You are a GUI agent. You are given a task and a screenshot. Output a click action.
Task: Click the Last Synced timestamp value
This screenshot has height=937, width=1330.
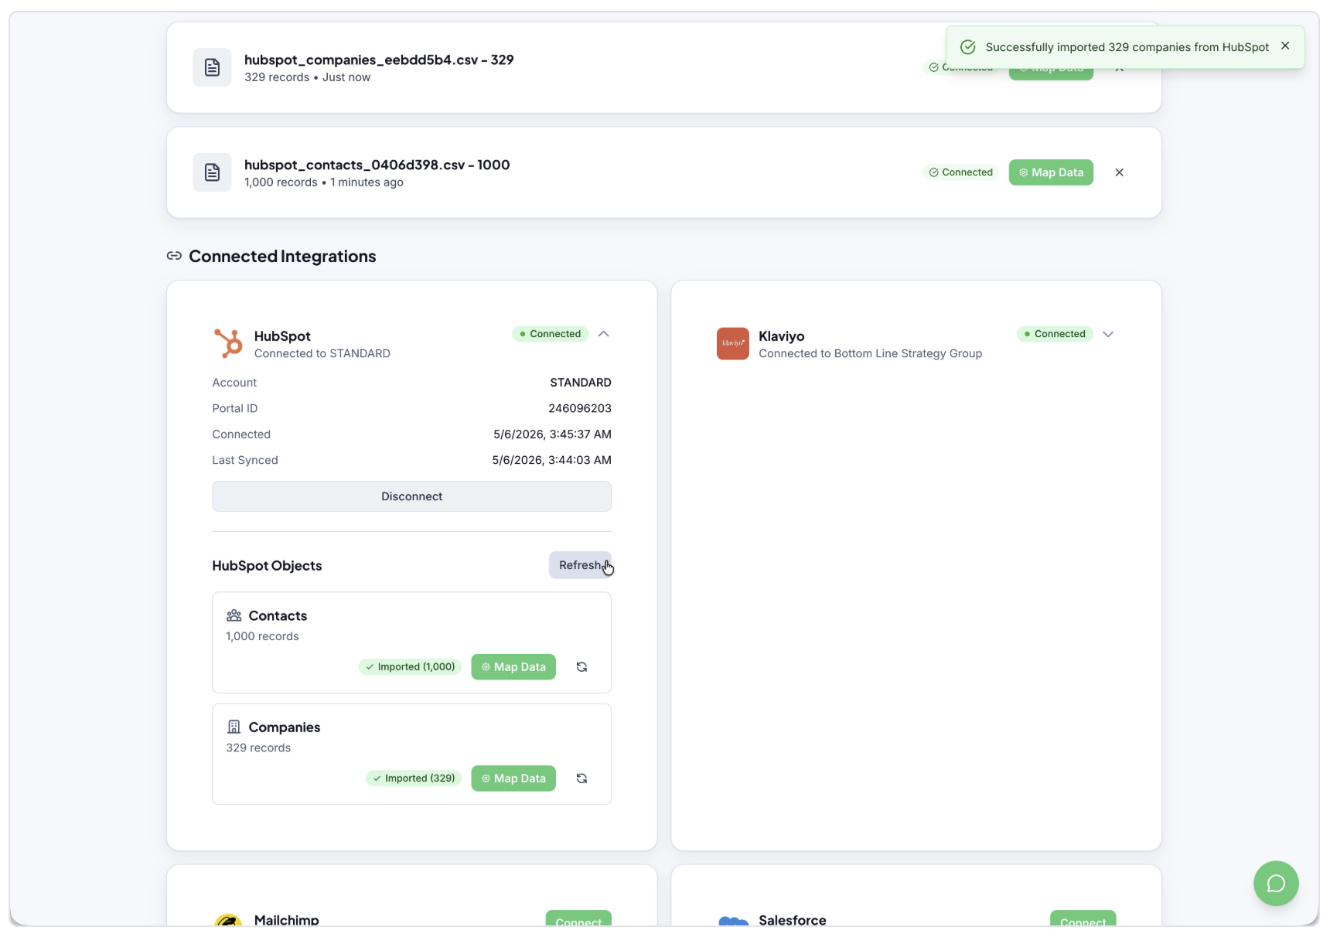(552, 460)
